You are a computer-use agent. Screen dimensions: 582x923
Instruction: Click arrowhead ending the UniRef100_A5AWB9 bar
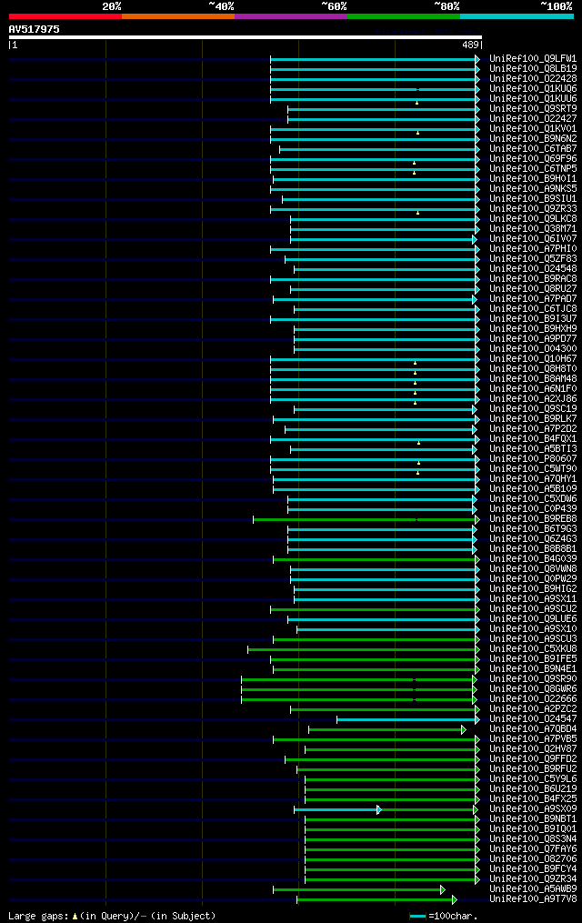pos(443,890)
